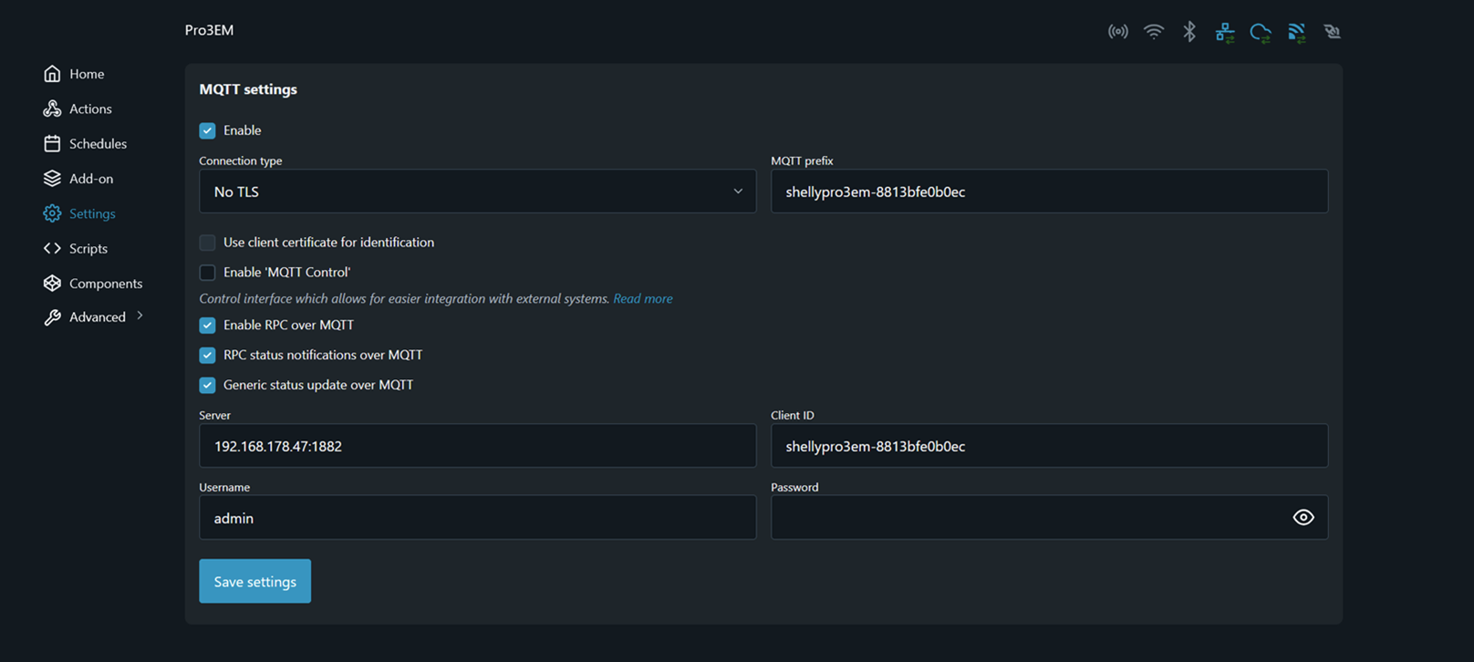
Task: Disable RPC status notifications over MQTT
Action: coord(208,355)
